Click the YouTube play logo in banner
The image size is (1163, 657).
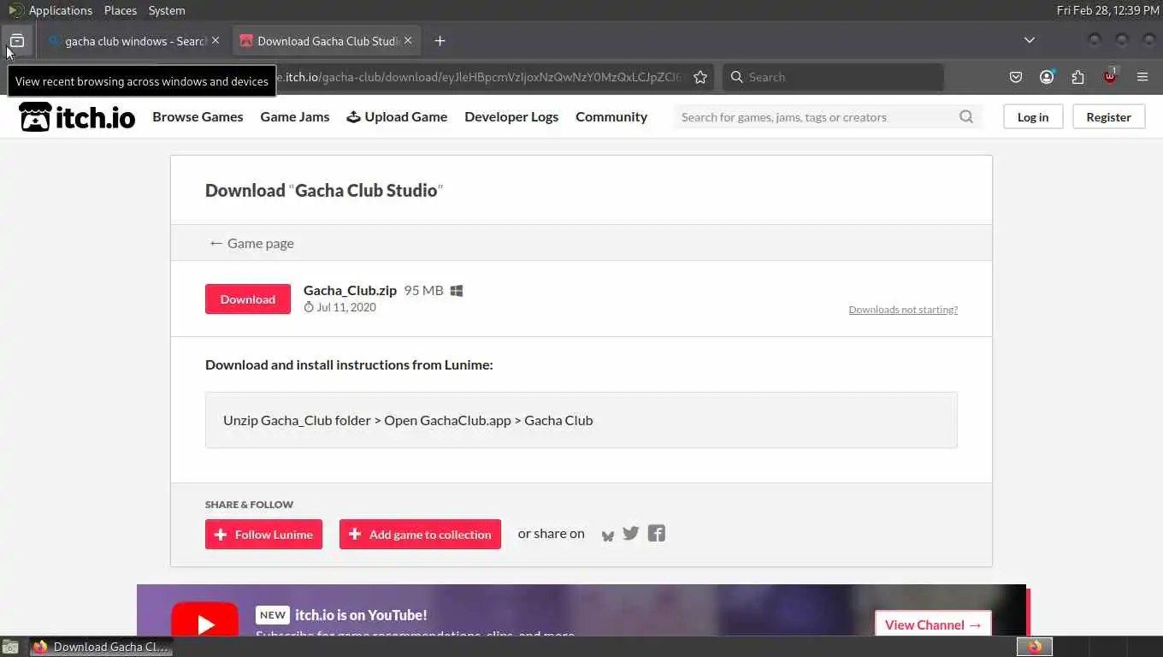click(x=205, y=619)
